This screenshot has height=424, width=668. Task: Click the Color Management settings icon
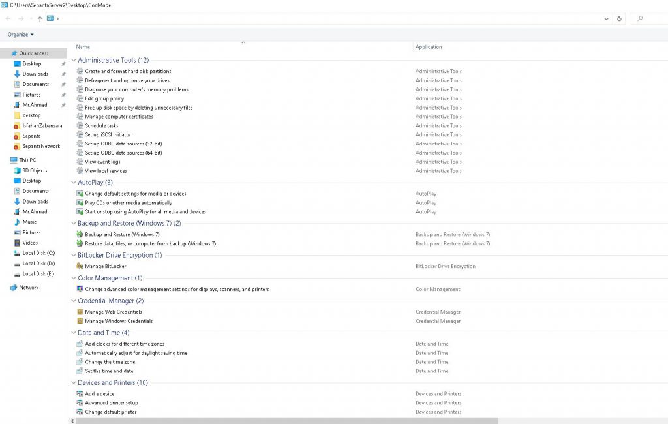click(80, 289)
